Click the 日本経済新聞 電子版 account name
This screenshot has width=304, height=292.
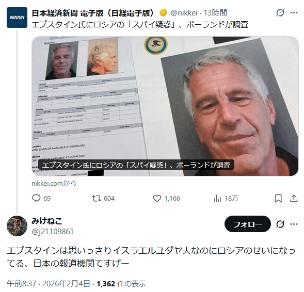93,13
